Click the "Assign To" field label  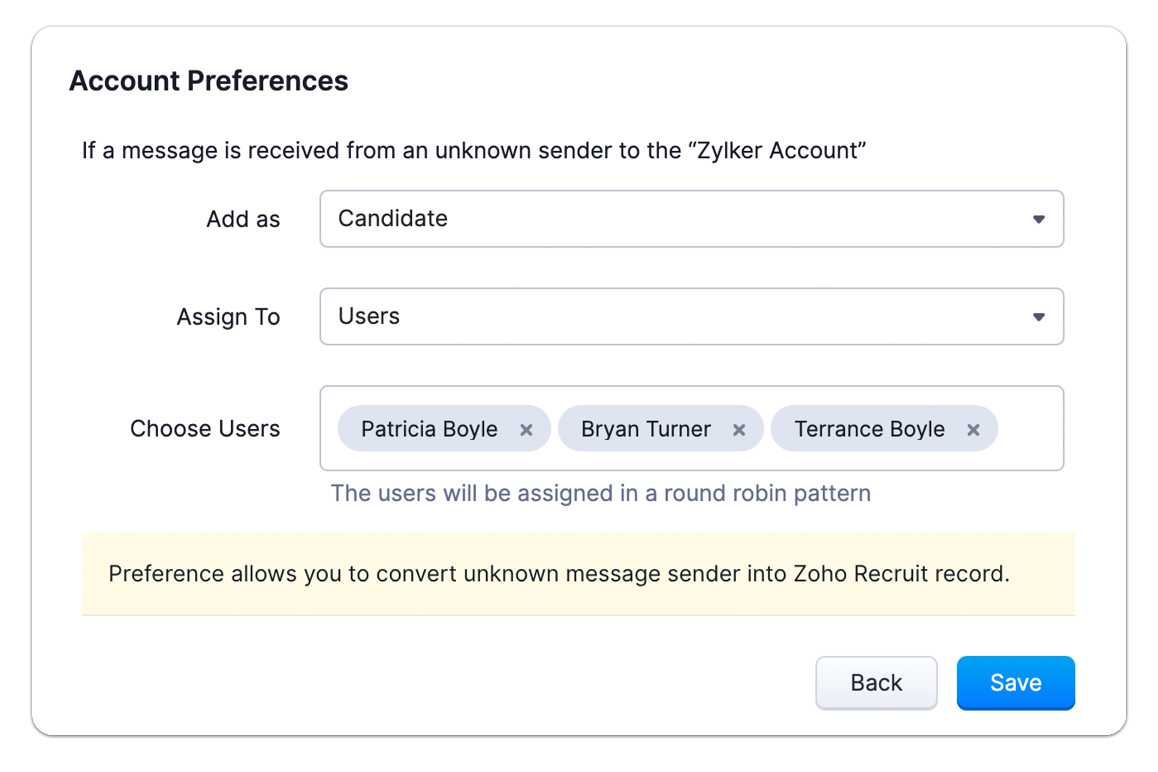(228, 317)
